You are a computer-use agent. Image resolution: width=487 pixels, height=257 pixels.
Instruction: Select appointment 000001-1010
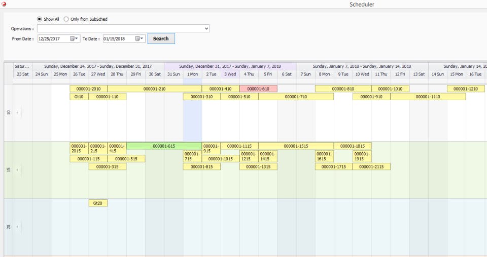click(x=391, y=89)
